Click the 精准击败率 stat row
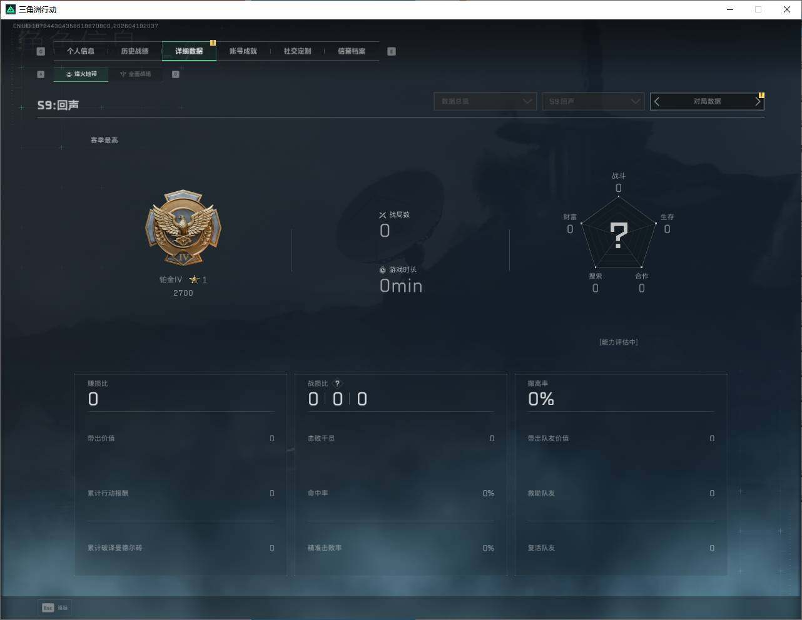The image size is (802, 620). pyautogui.click(x=401, y=548)
